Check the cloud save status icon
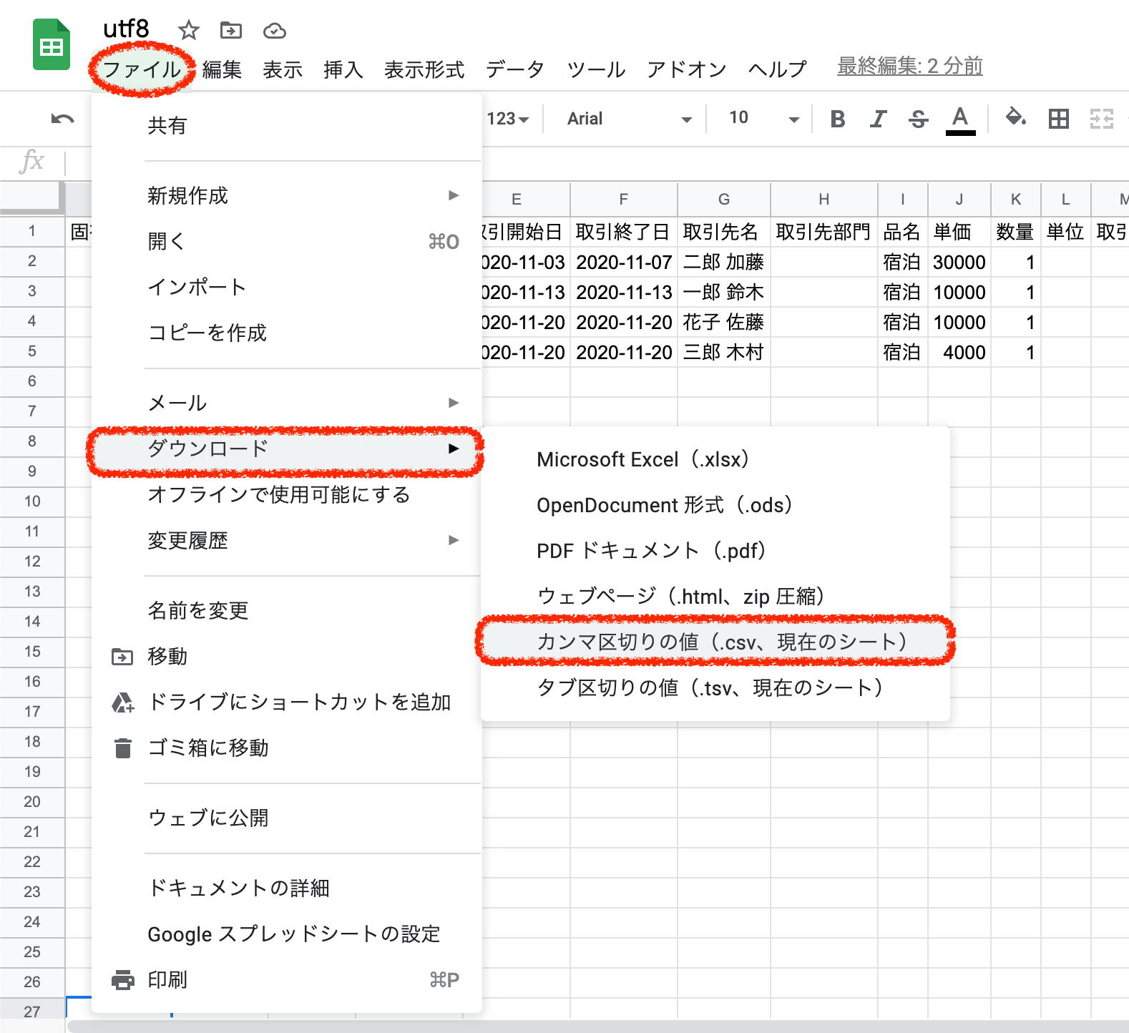Viewport: 1129px width, 1033px height. point(274,31)
